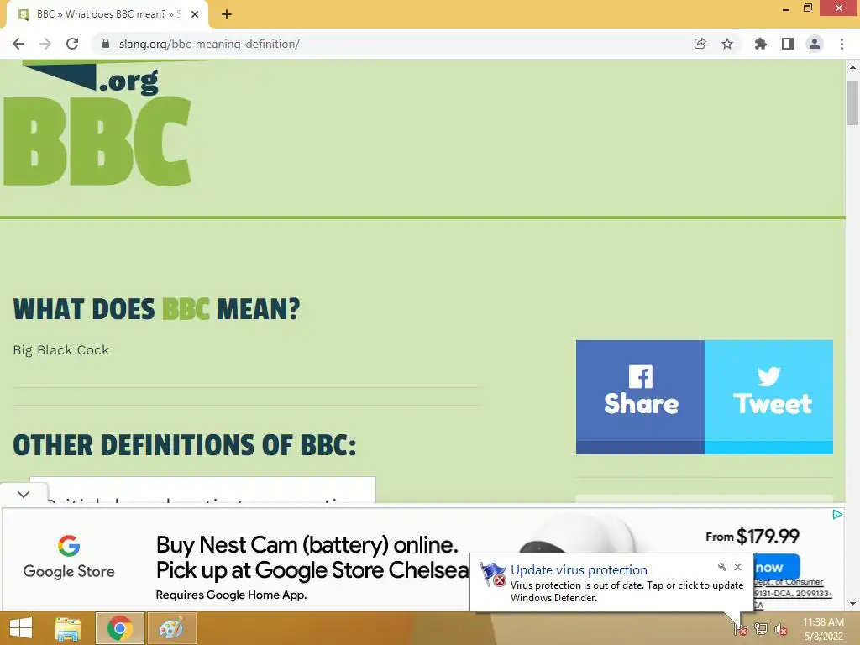Go back to previous page
Image resolution: width=860 pixels, height=645 pixels.
coord(18,44)
